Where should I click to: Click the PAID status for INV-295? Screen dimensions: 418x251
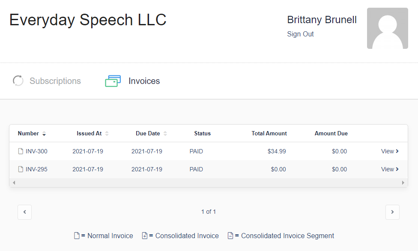click(196, 169)
